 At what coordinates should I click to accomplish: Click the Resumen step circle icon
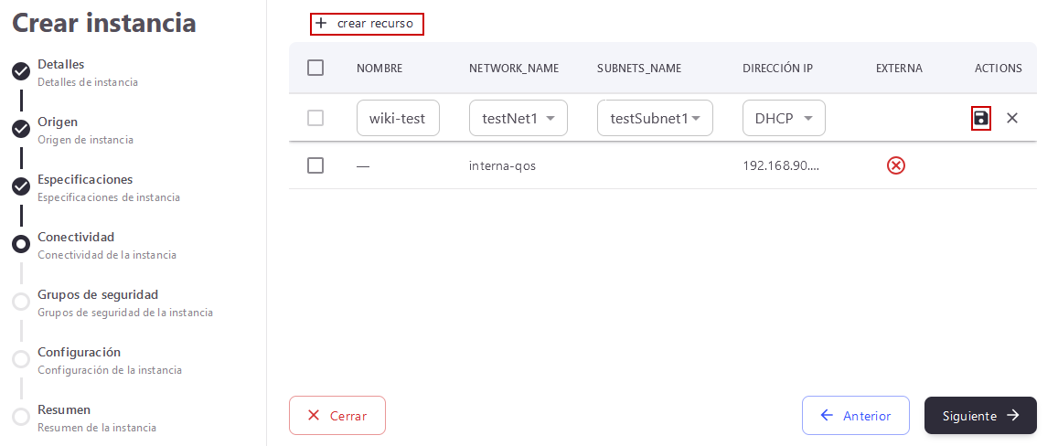tap(21, 417)
